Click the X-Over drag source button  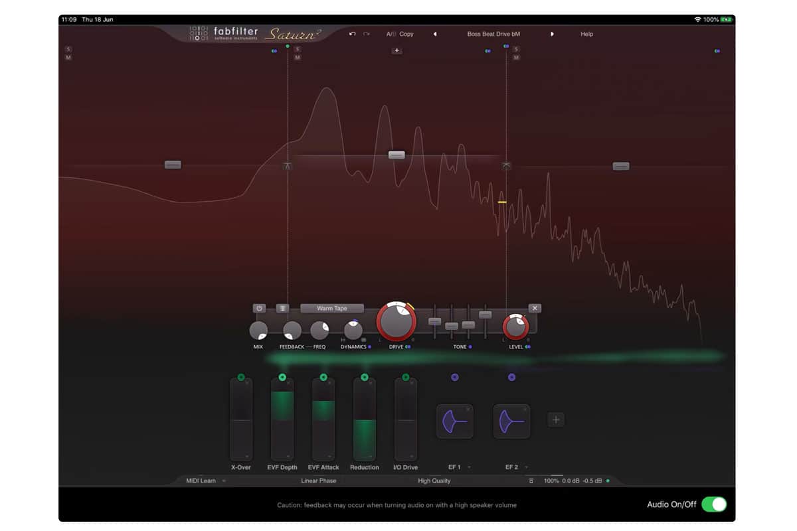pyautogui.click(x=241, y=377)
